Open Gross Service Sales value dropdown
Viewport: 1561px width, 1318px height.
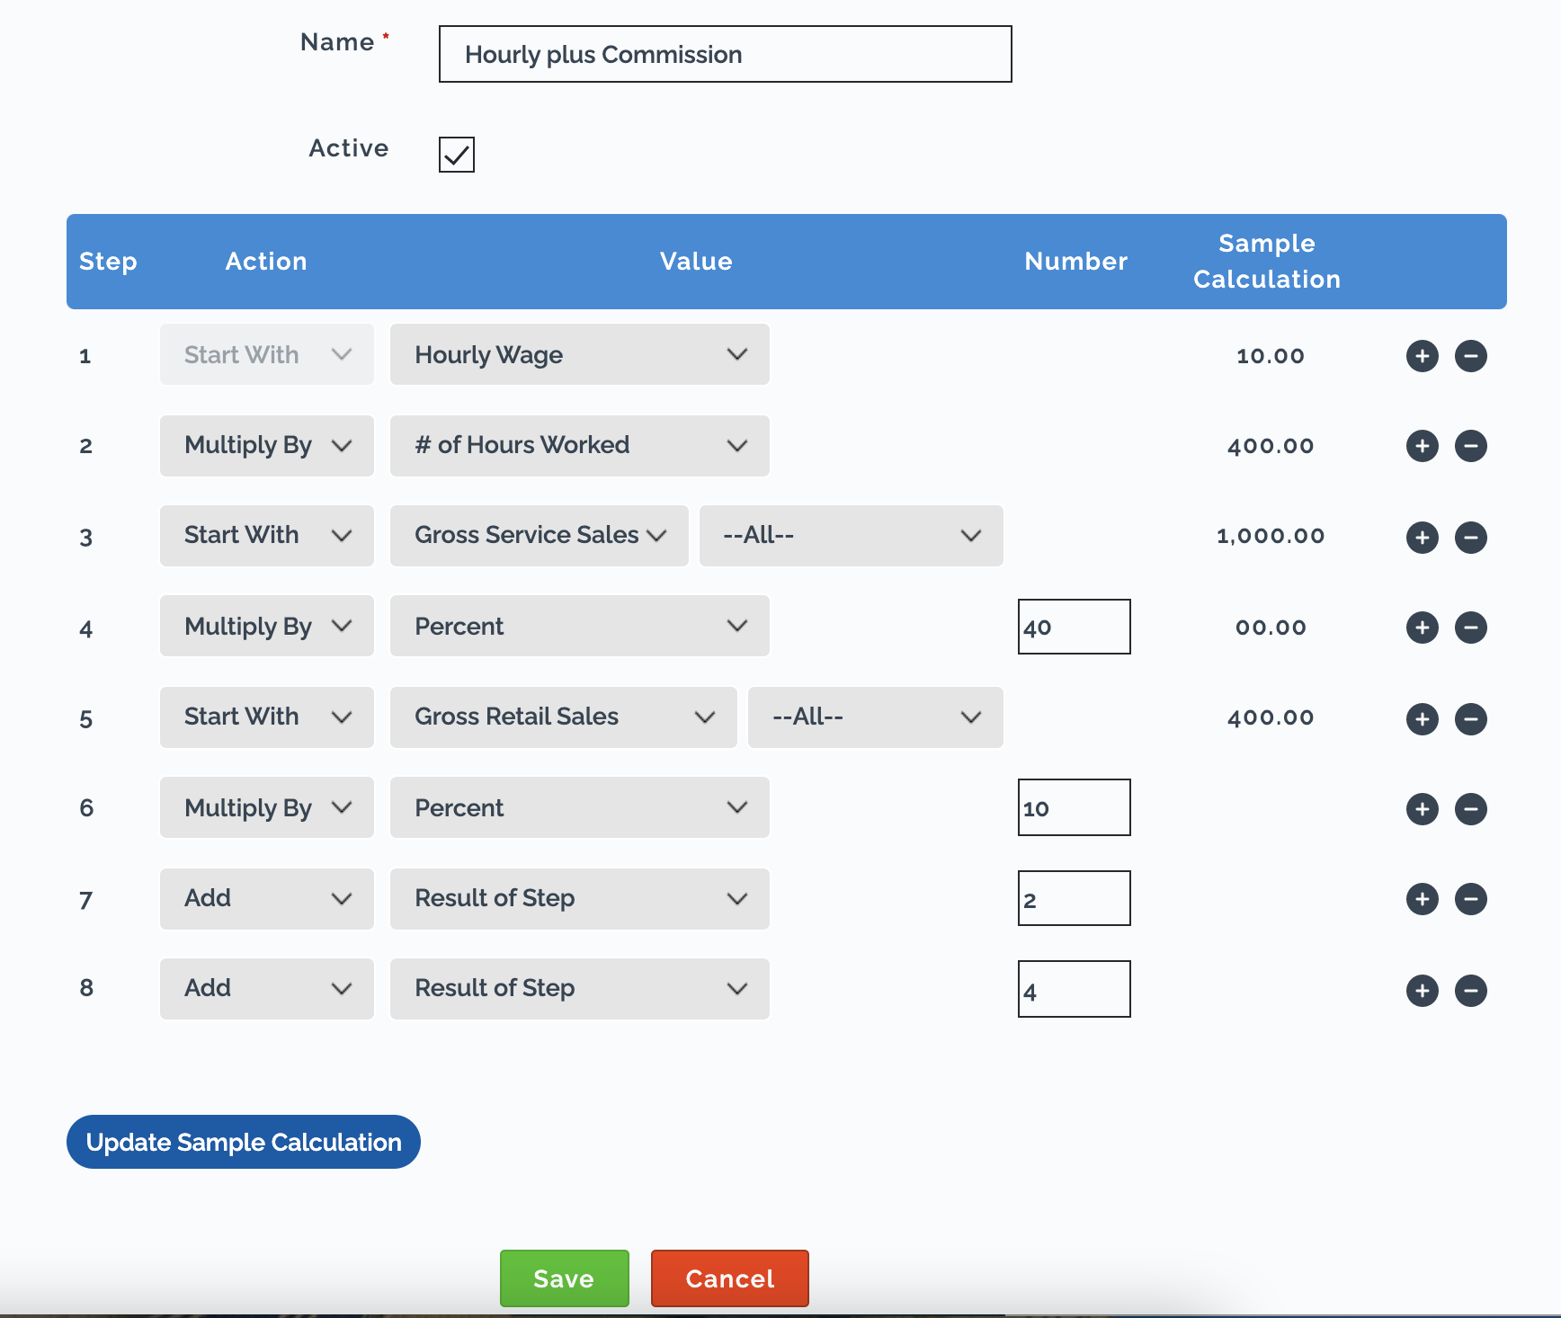pos(540,536)
